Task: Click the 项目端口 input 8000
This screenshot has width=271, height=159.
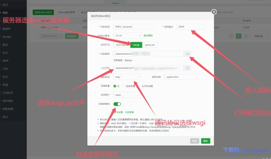Action: pyautogui.click(x=191, y=27)
